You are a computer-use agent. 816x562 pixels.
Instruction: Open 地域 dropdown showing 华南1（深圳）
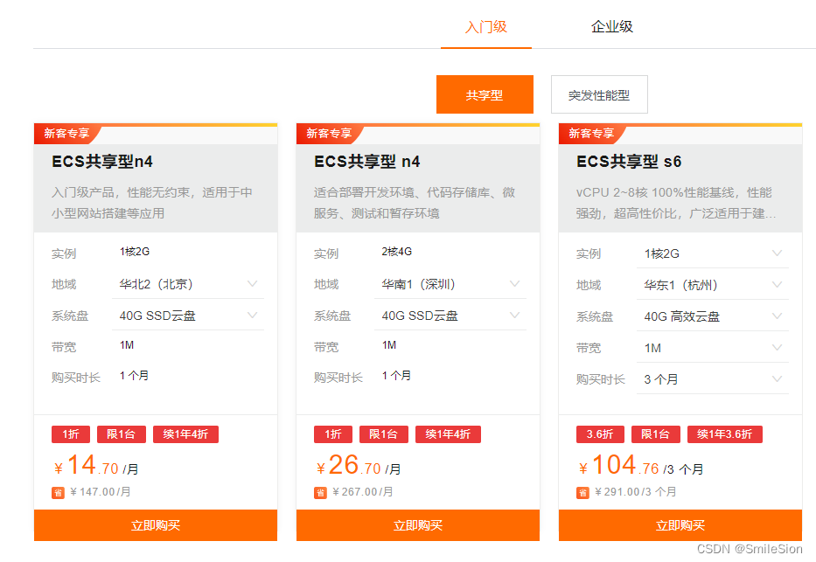(x=450, y=284)
